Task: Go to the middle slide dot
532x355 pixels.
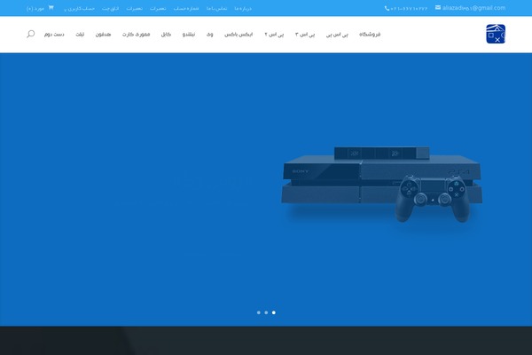Action: (x=266, y=312)
